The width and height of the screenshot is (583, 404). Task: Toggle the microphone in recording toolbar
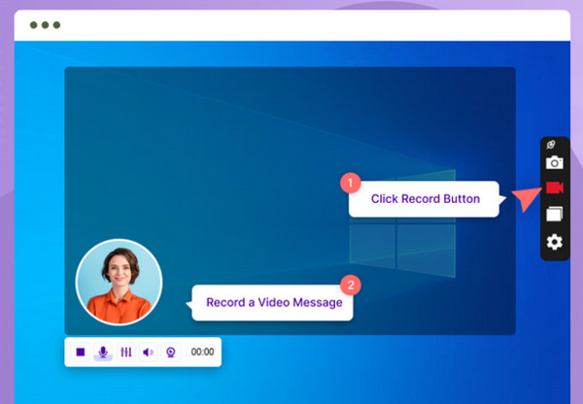[x=103, y=352]
